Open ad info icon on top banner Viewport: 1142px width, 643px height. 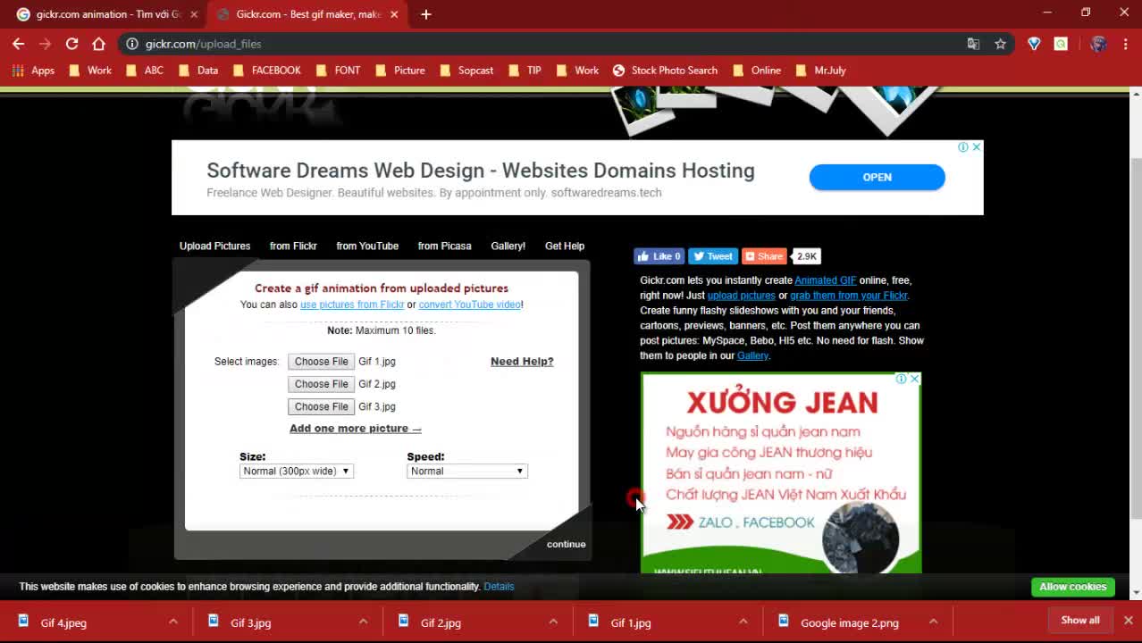pos(963,147)
